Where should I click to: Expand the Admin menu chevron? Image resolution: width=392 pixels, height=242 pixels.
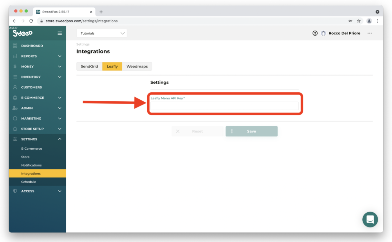tap(60, 108)
